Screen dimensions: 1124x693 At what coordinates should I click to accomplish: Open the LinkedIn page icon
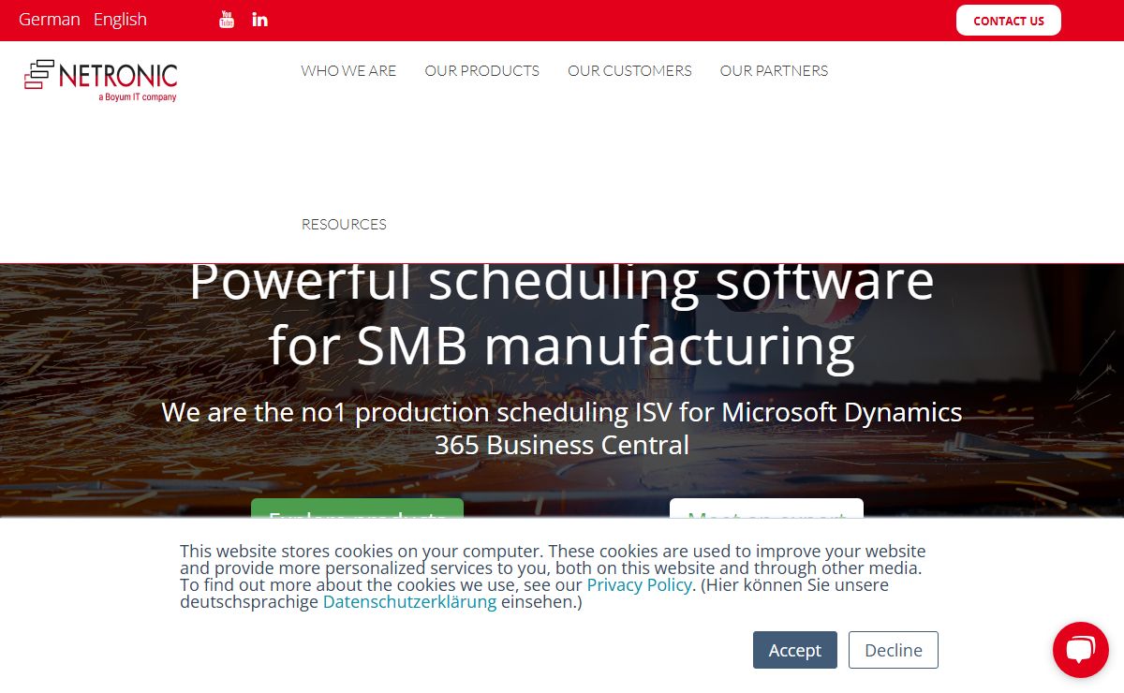coord(260,19)
